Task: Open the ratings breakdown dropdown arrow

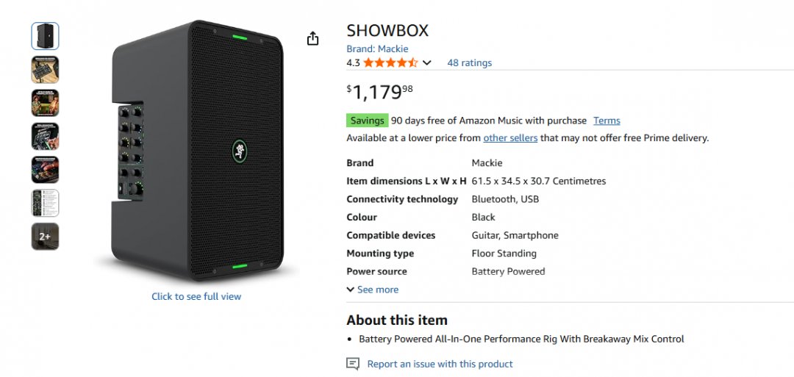Action: [x=427, y=63]
